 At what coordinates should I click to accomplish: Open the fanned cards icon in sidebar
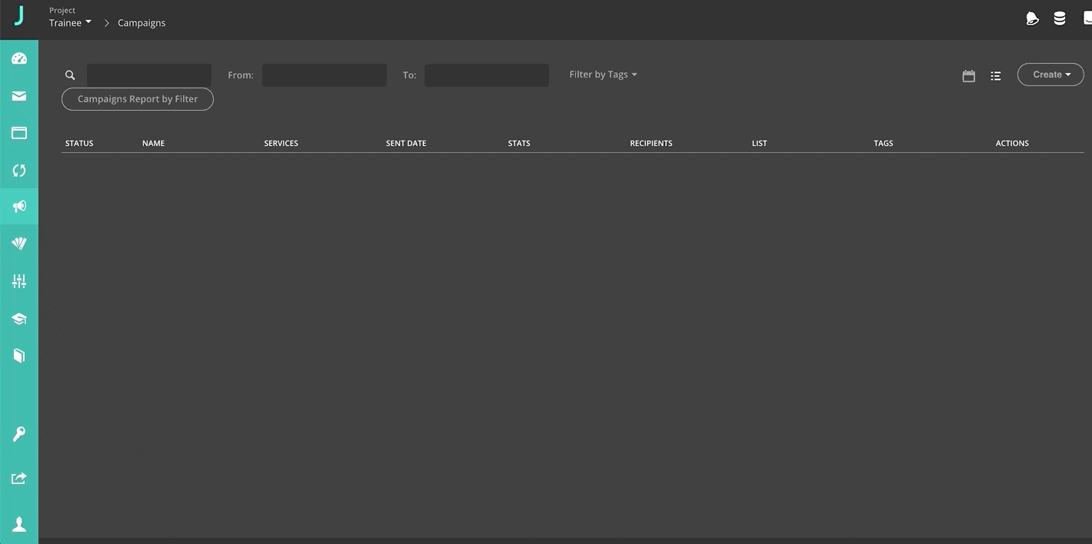click(19, 244)
